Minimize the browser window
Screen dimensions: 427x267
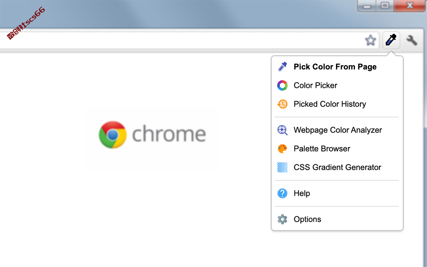coord(367,6)
